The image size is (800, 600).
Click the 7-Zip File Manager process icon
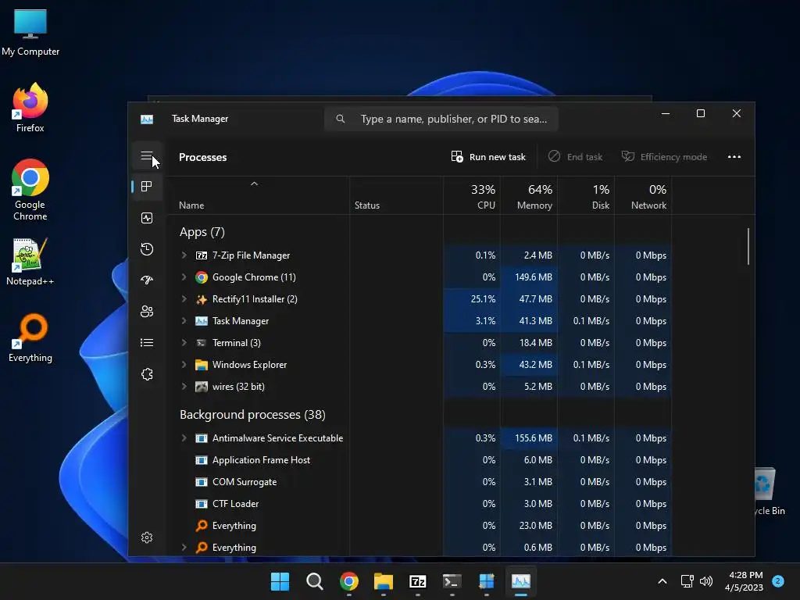pos(202,255)
